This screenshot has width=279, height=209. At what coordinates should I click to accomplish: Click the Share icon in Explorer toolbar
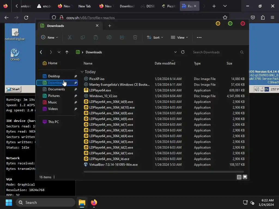click(x=122, y=38)
